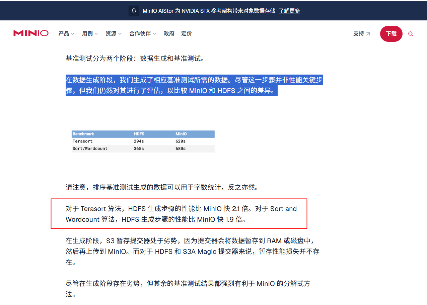This screenshot has width=427, height=305.
Task: Go to the 政府 page
Action: [169, 33]
